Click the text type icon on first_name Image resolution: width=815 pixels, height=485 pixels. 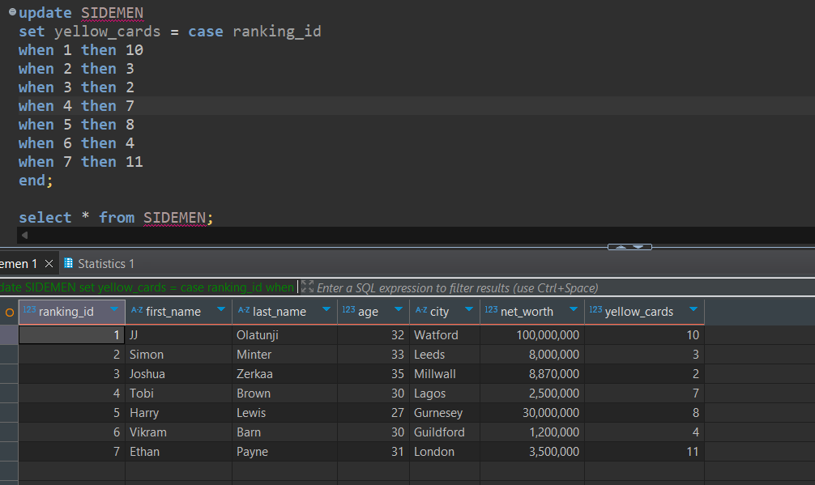(x=137, y=310)
